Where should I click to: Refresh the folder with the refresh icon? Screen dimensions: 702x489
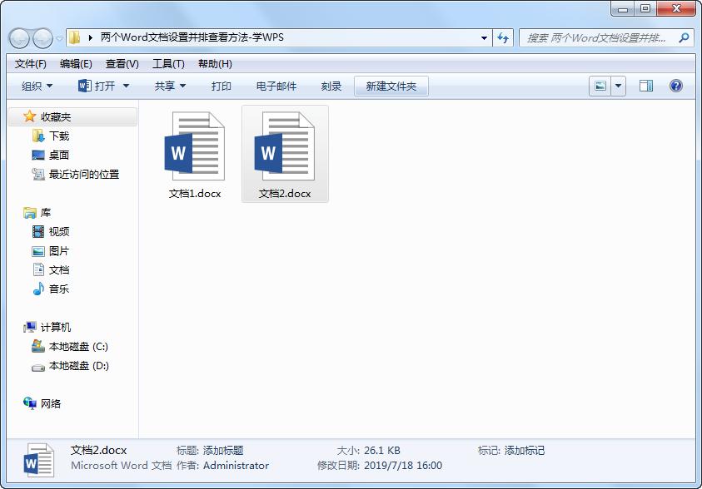point(503,38)
